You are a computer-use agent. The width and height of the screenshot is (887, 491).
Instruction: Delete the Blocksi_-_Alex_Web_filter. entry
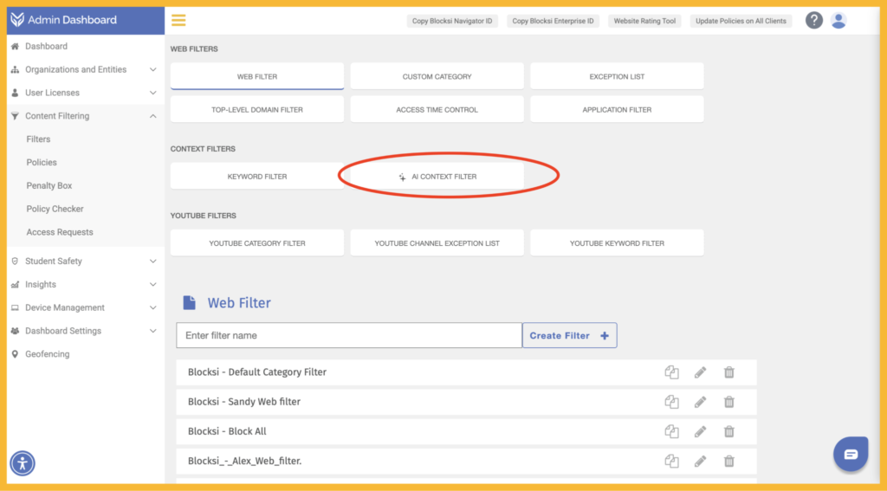tap(729, 461)
